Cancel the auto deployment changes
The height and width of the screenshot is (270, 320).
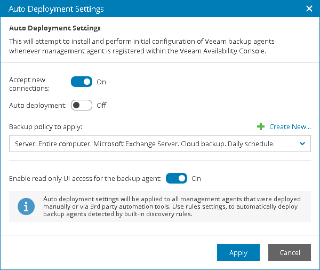[289, 252]
